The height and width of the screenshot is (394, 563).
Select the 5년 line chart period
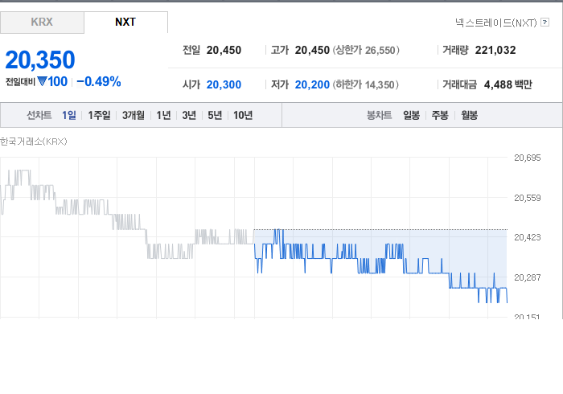215,115
